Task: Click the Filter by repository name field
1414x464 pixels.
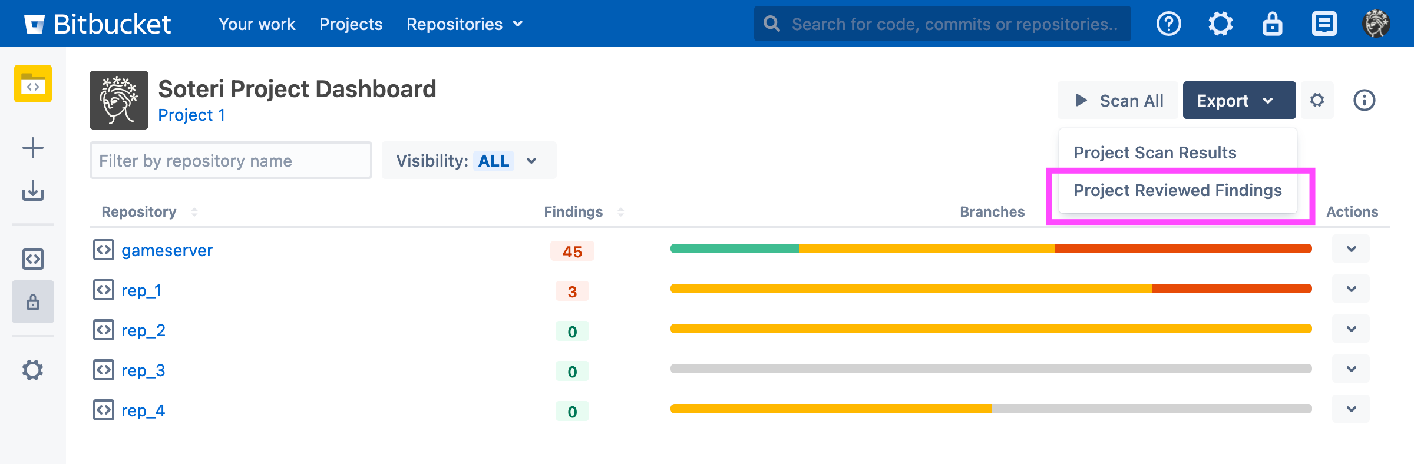Action: click(x=230, y=161)
